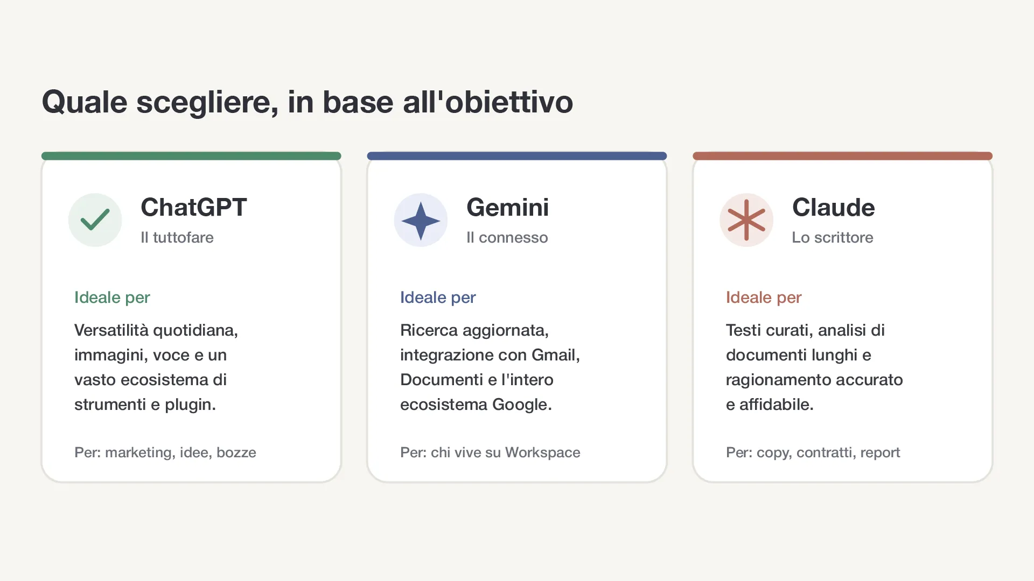Click the red asterisk Claude icon
The width and height of the screenshot is (1034, 581).
pyautogui.click(x=746, y=220)
